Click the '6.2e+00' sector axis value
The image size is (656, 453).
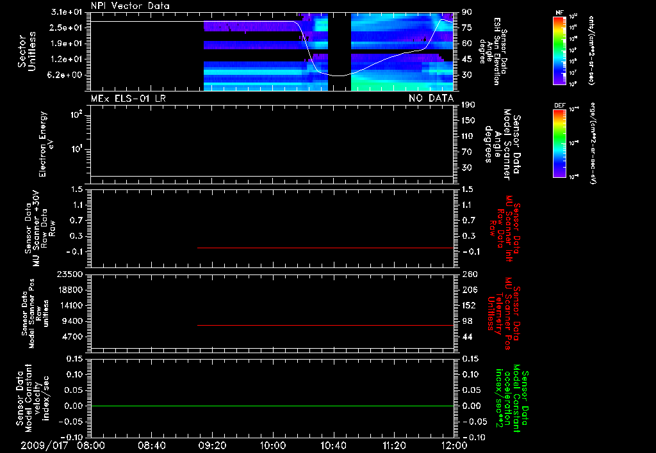tap(67, 75)
